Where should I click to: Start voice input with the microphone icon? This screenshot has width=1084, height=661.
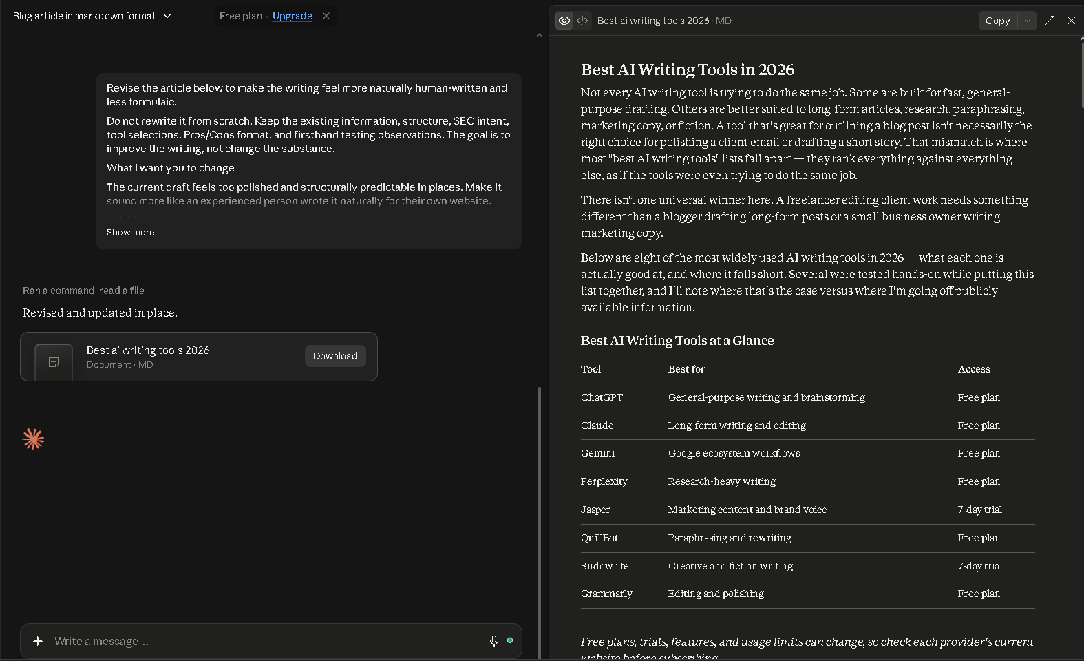coord(493,641)
